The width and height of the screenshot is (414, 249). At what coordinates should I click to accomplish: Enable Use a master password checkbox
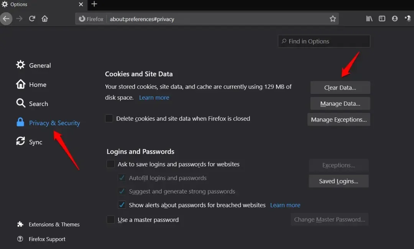111,220
